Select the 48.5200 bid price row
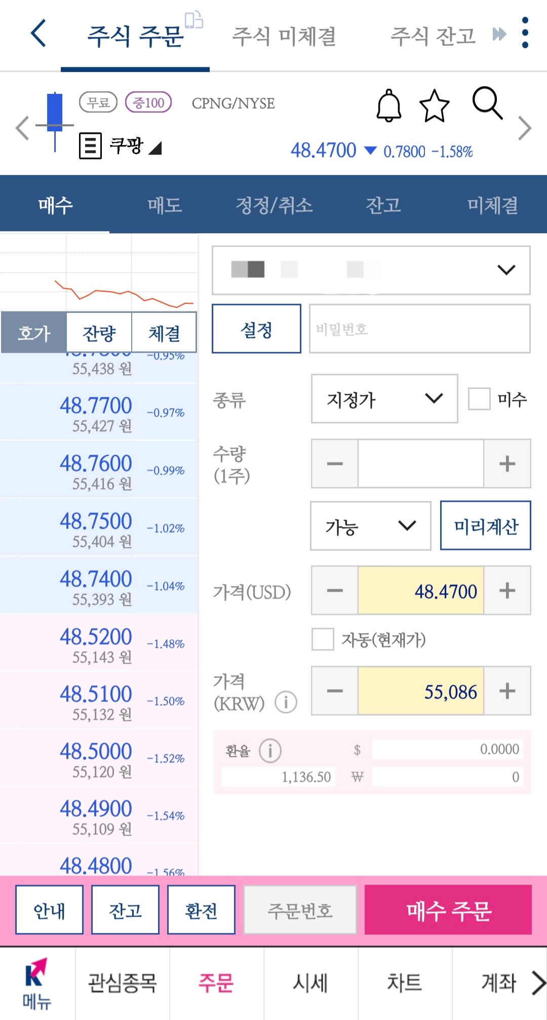The width and height of the screenshot is (547, 1020). click(99, 643)
